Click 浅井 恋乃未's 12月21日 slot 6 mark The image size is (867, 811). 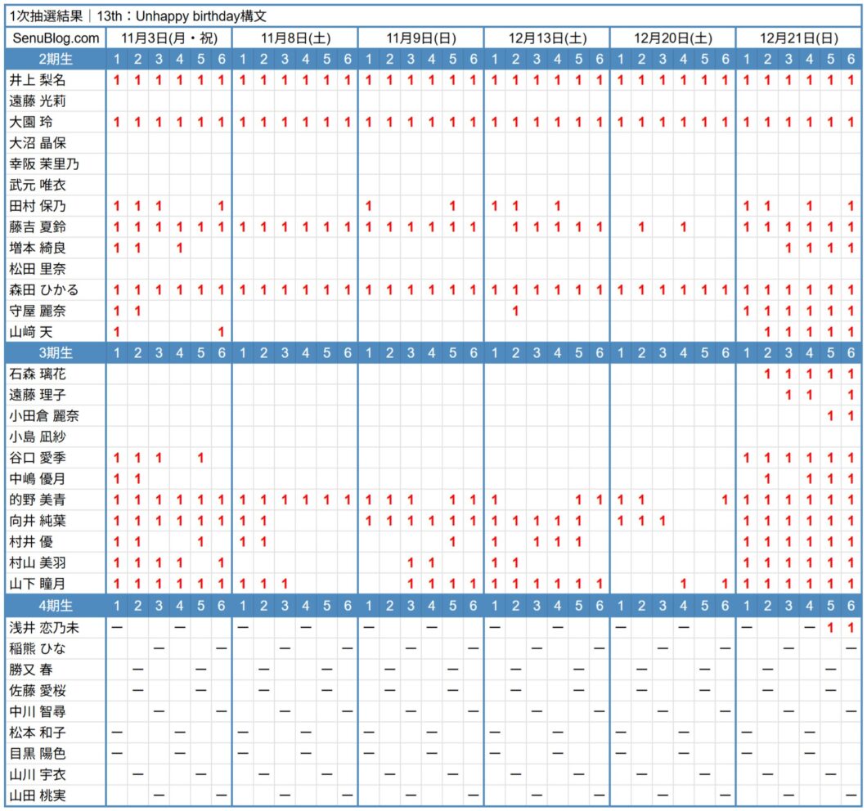click(x=851, y=627)
